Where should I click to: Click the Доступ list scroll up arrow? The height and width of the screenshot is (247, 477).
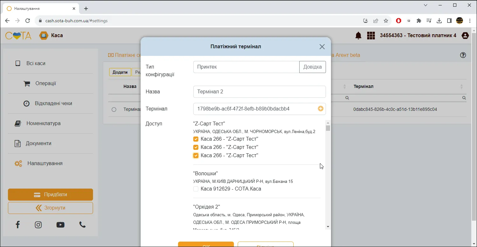tap(328, 123)
